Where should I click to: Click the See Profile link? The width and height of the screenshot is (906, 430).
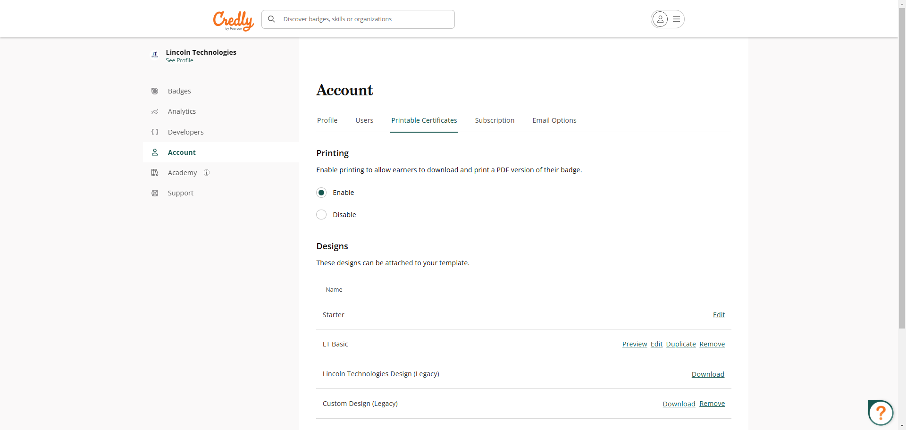coord(179,60)
